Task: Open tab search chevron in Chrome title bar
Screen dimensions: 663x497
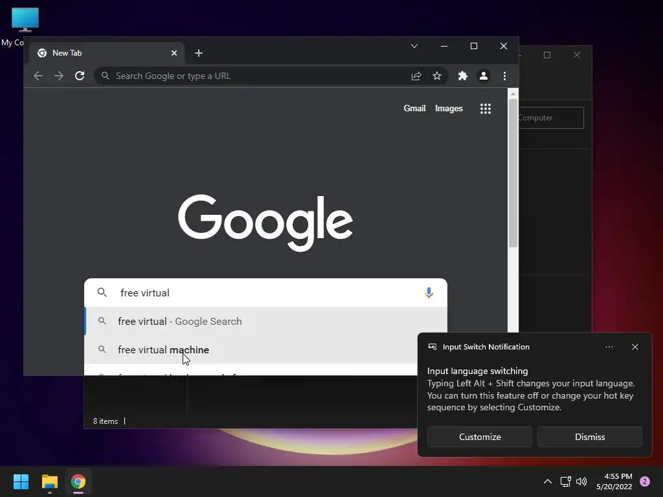Action: pyautogui.click(x=414, y=46)
